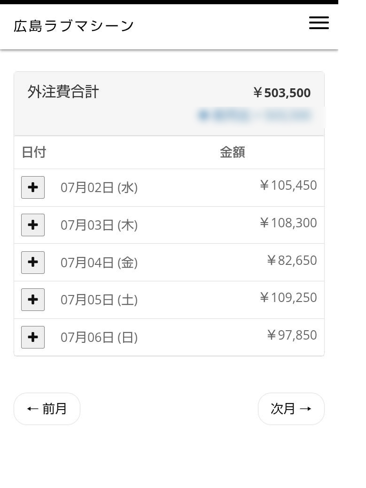Show details for 07月06日 (日)

pos(33,337)
